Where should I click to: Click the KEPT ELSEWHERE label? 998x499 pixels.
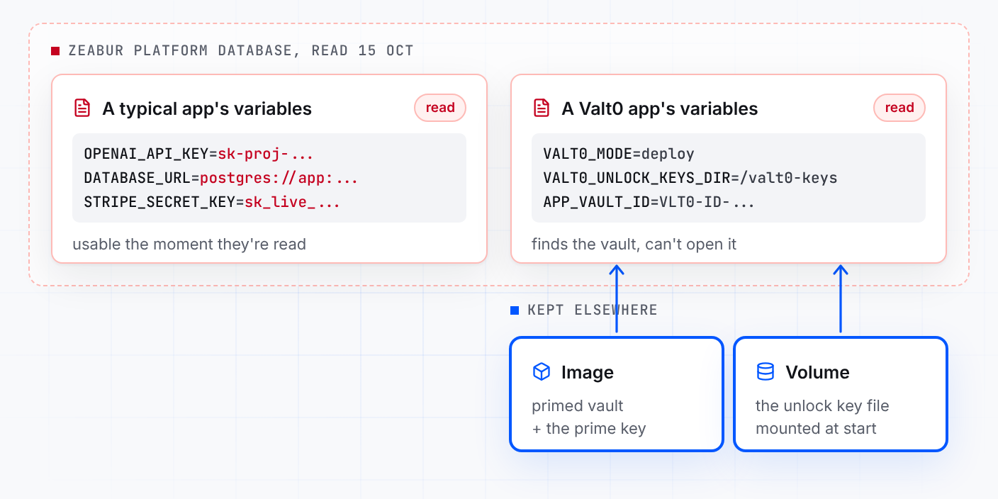pyautogui.click(x=593, y=310)
